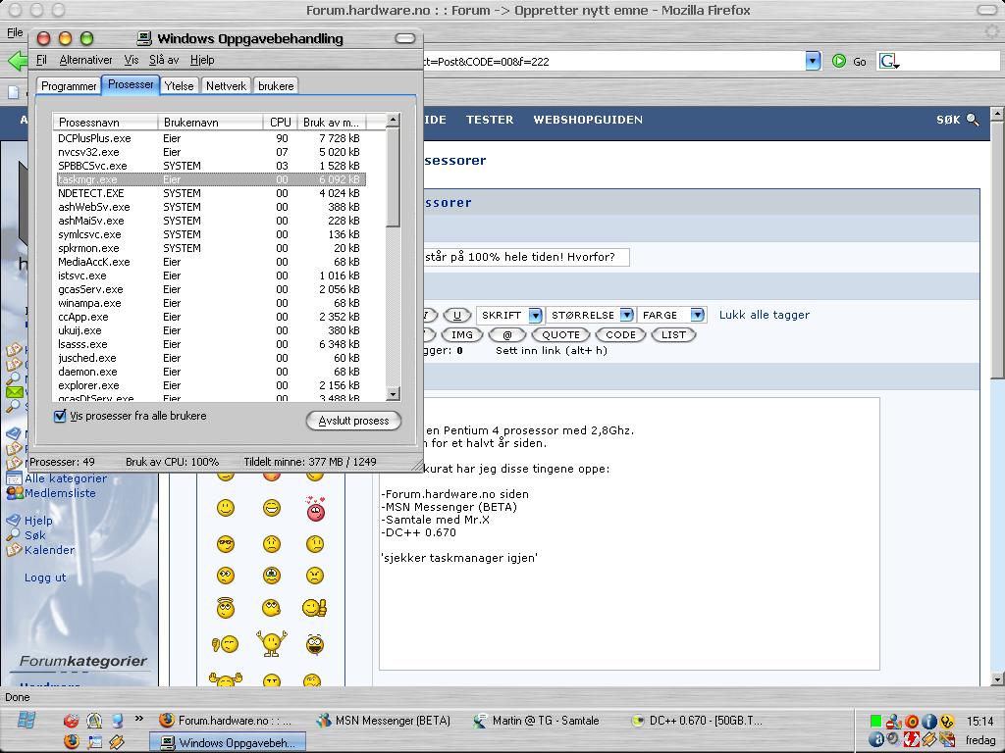Screen dimensions: 1005x753
Task: Insert the thumbs-down emoticon
Action: tap(226, 643)
